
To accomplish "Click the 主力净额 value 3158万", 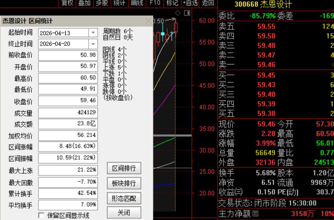I will (x=302, y=214).
